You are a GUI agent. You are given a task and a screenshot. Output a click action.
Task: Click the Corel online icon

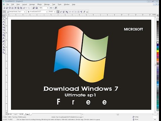pos(56,8)
